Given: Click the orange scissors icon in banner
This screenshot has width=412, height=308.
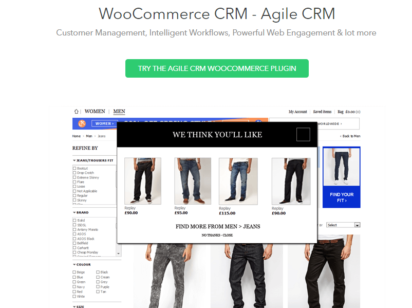Looking at the screenshot, I should pyautogui.click(x=82, y=123).
